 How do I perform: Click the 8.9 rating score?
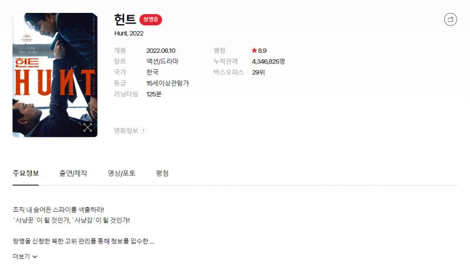pos(262,50)
